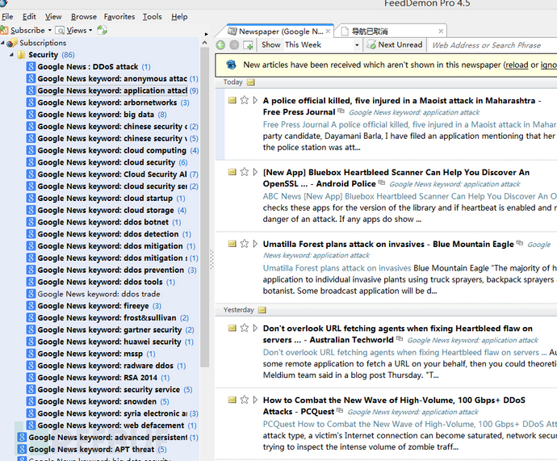Click feed icon beside keyword: fireeye
The width and height of the screenshot is (557, 461).
pos(31,306)
